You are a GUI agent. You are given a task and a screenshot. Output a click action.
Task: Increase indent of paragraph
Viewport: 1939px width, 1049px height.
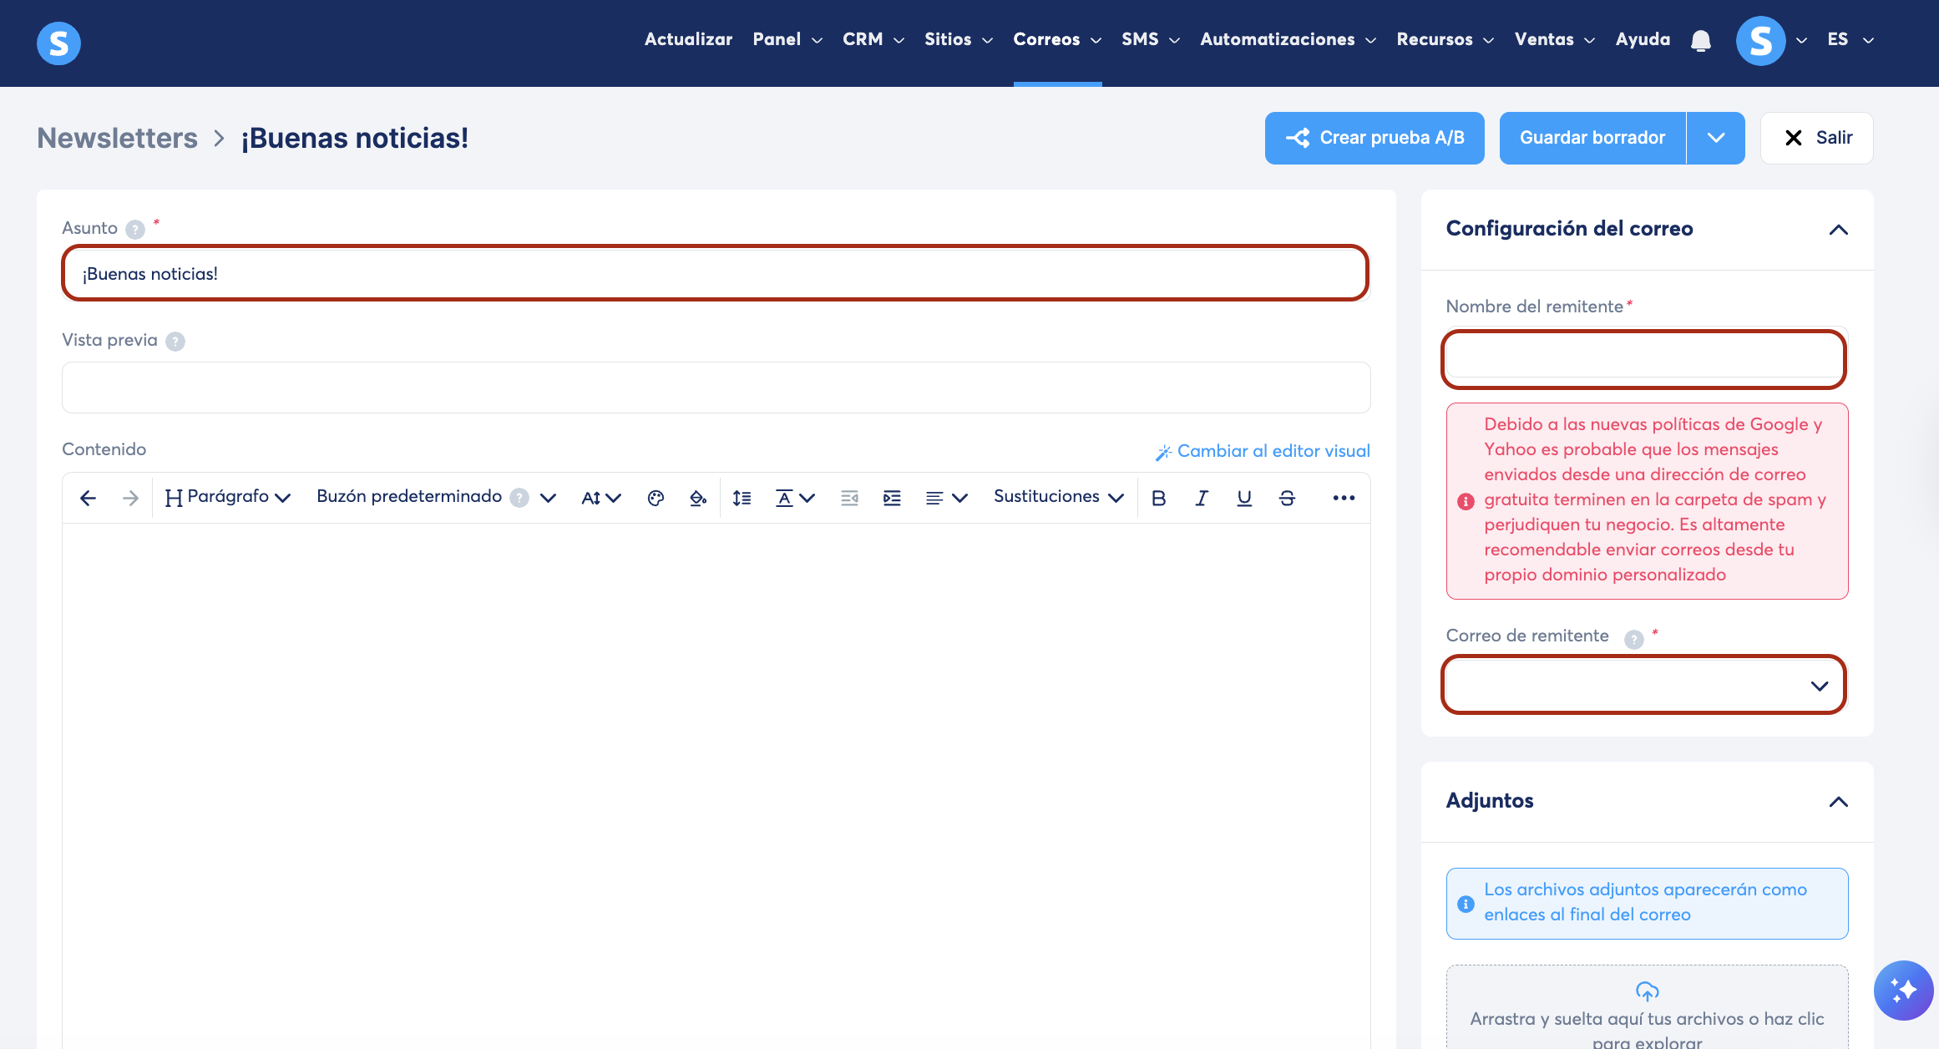tap(892, 498)
